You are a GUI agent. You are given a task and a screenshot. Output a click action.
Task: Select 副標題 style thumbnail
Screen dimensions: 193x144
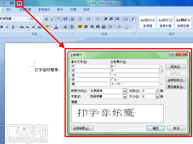(x=147, y=22)
